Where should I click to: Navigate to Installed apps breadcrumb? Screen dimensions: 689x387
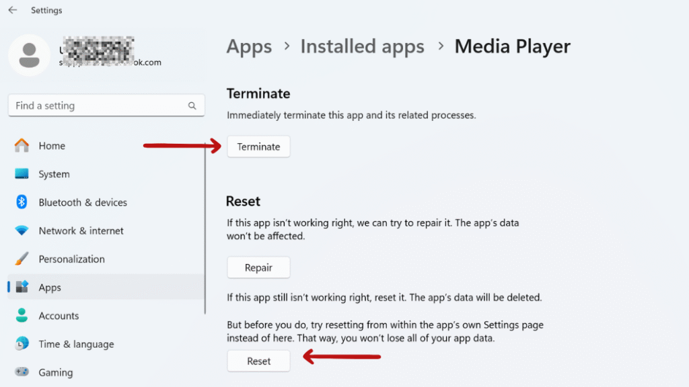pyautogui.click(x=362, y=46)
